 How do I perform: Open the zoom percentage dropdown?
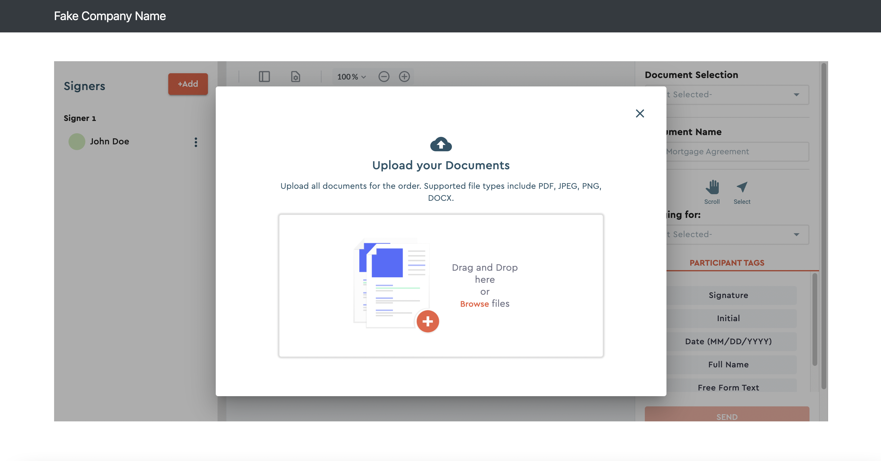pos(351,77)
